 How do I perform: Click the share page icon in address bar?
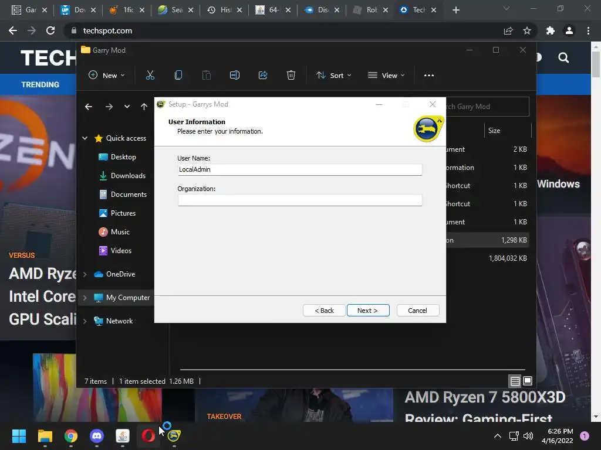click(508, 30)
